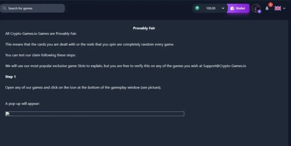Click the broken image icon in the placeholder
Viewport: 291px width, 146px height.
[x=8, y=114]
